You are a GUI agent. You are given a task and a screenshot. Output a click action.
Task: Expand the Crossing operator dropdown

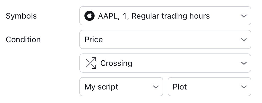[165, 63]
